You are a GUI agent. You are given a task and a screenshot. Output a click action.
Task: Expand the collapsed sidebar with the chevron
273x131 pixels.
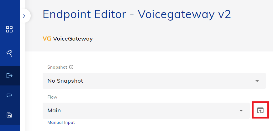(24, 16)
